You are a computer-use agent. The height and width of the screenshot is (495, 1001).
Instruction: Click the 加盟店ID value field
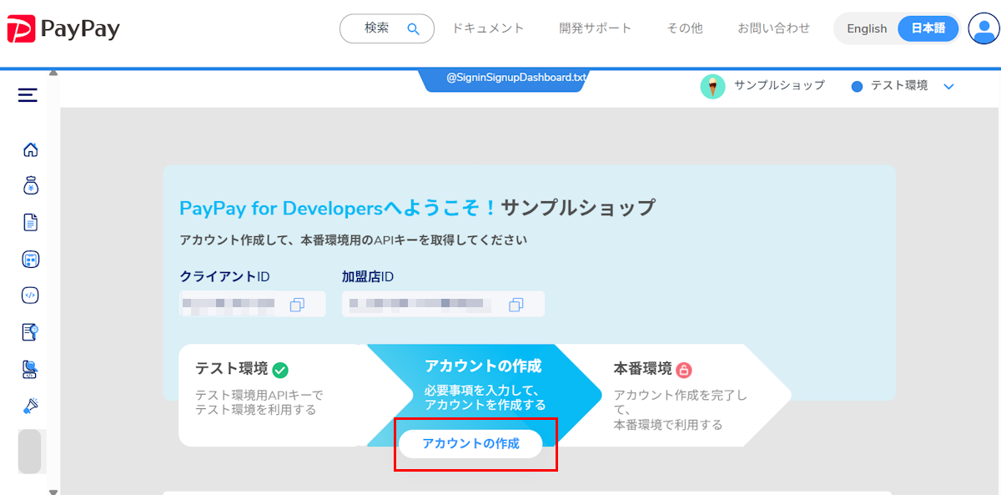(443, 304)
